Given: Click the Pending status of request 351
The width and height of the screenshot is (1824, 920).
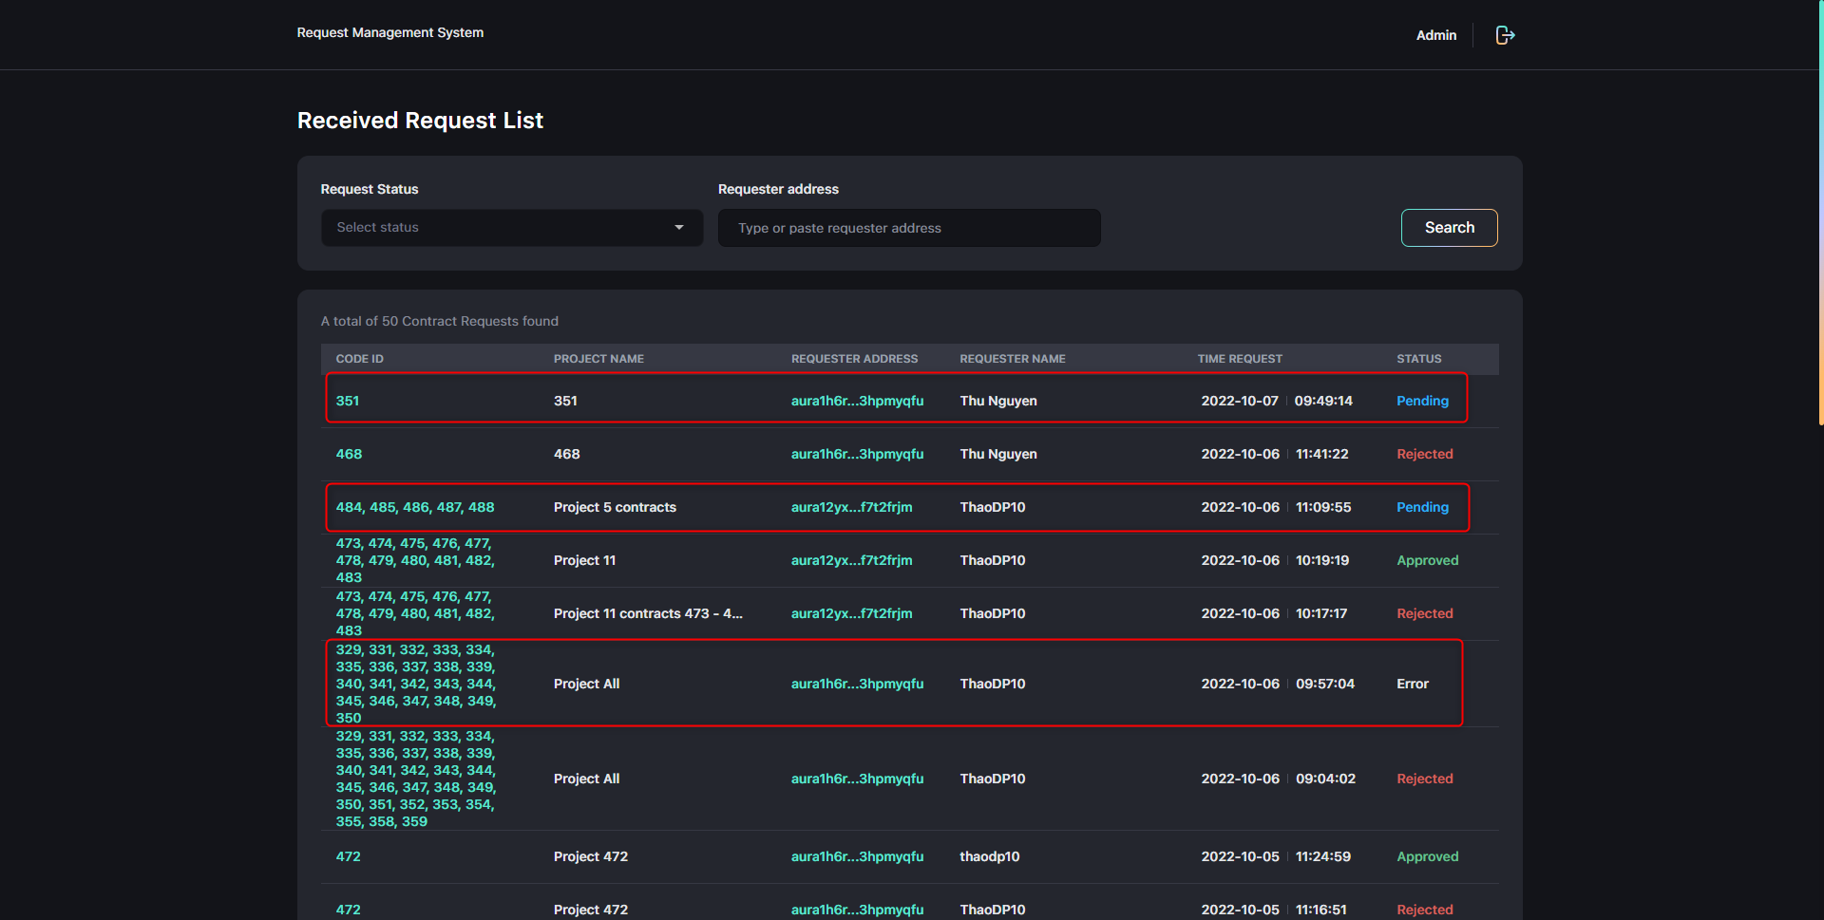Looking at the screenshot, I should click(x=1422, y=401).
